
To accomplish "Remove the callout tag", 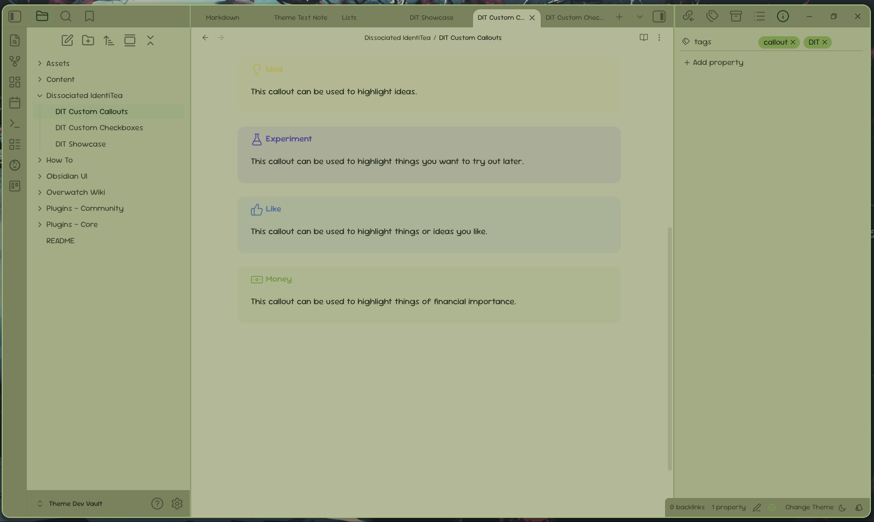I will (x=793, y=42).
